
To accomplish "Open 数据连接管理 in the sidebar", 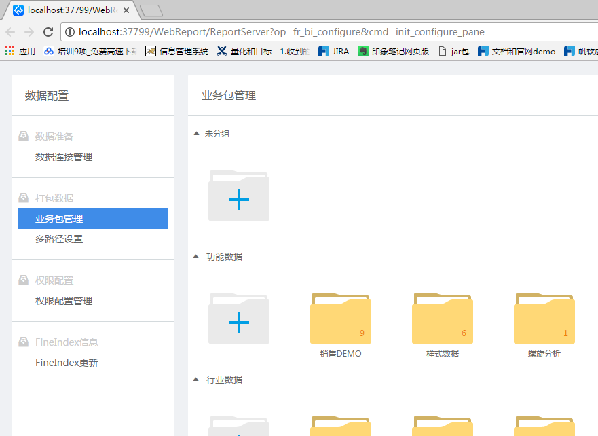I will click(64, 157).
